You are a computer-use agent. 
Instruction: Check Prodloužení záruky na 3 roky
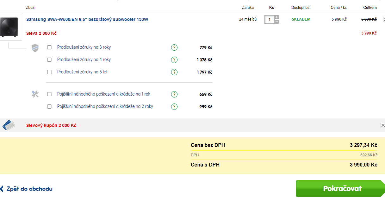(49, 47)
